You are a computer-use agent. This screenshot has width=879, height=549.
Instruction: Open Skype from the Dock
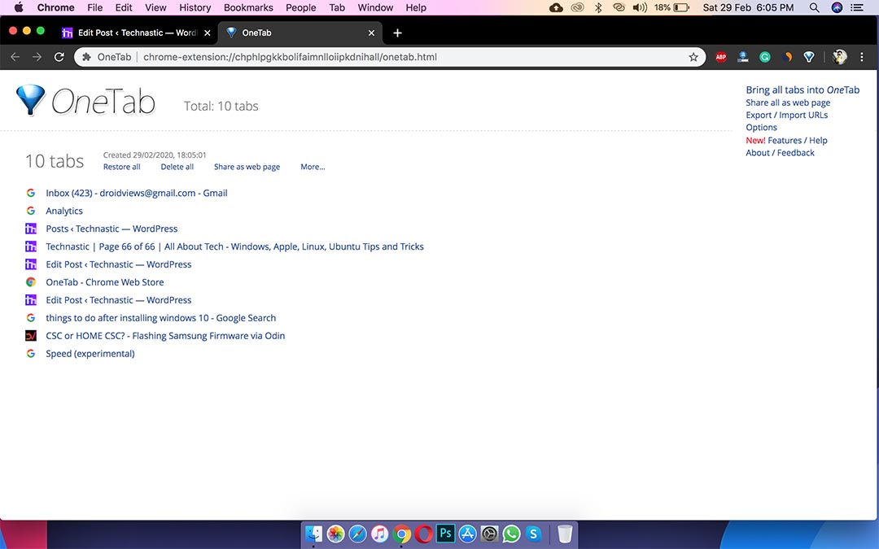tap(533, 534)
